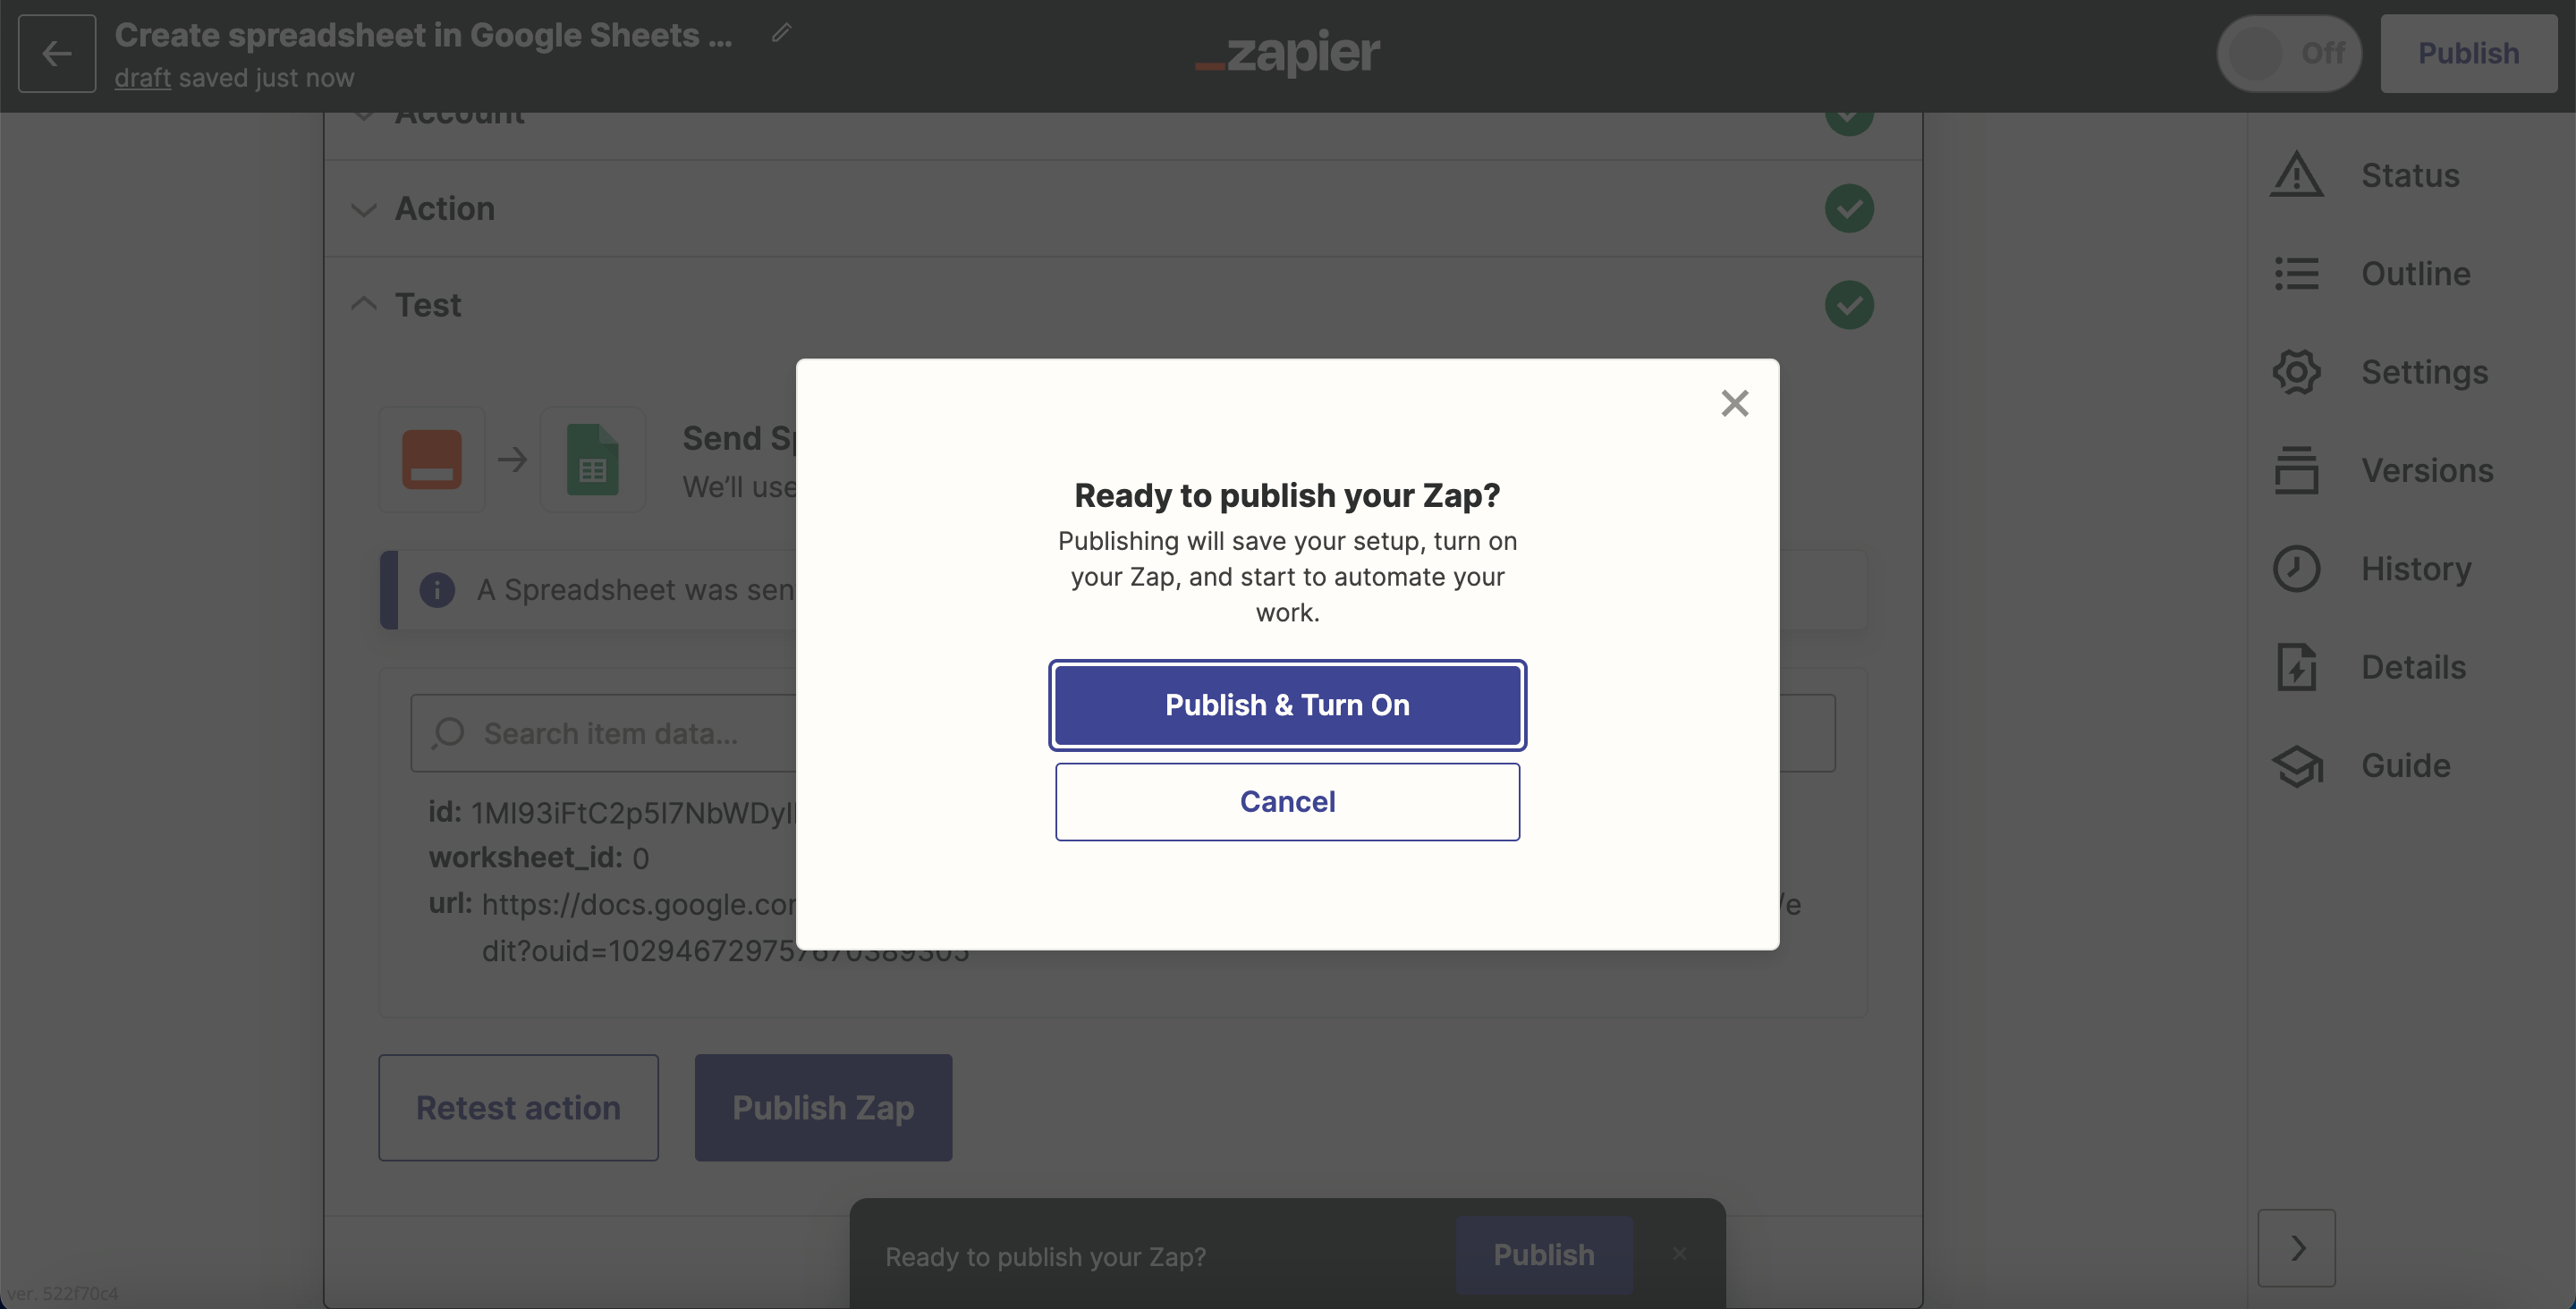This screenshot has width=2576, height=1309.
Task: Click the Cancel button
Action: (1287, 799)
